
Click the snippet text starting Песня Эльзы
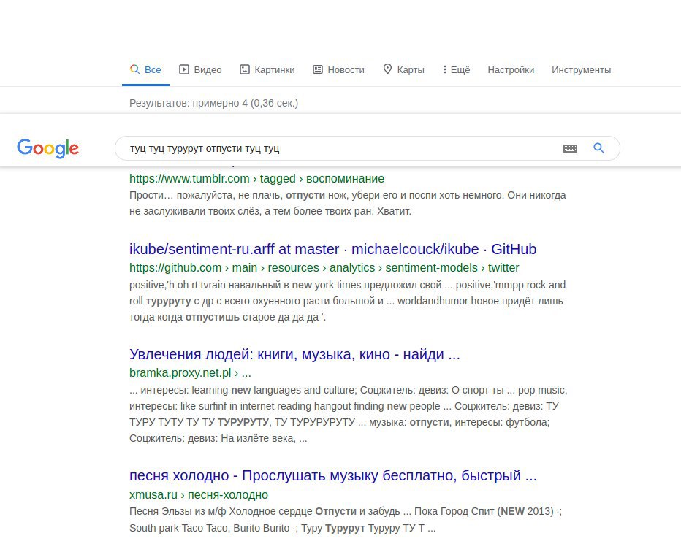(346, 520)
